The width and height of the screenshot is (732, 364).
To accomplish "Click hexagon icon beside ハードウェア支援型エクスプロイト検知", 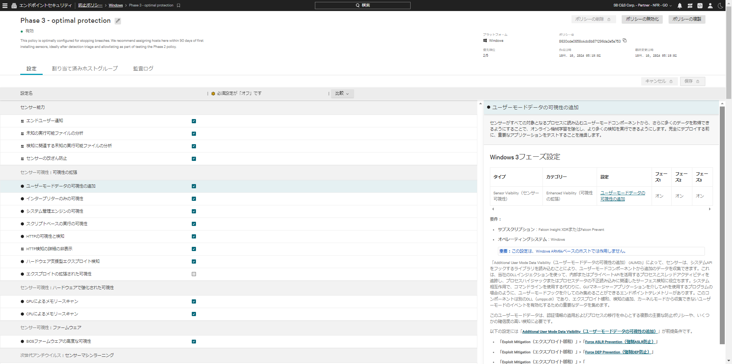I will click(22, 262).
